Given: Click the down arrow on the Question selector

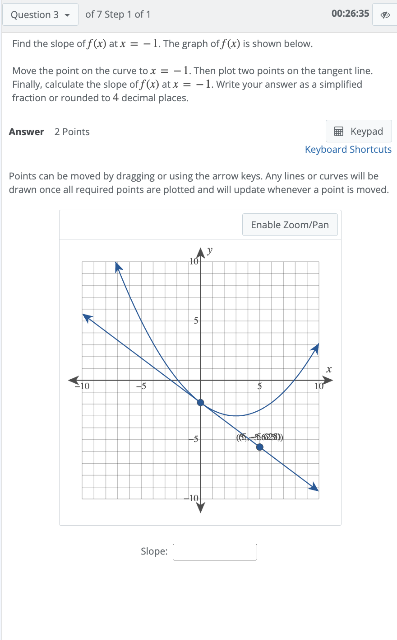Looking at the screenshot, I should (67, 14).
